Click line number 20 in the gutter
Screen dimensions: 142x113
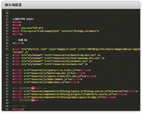7,13
